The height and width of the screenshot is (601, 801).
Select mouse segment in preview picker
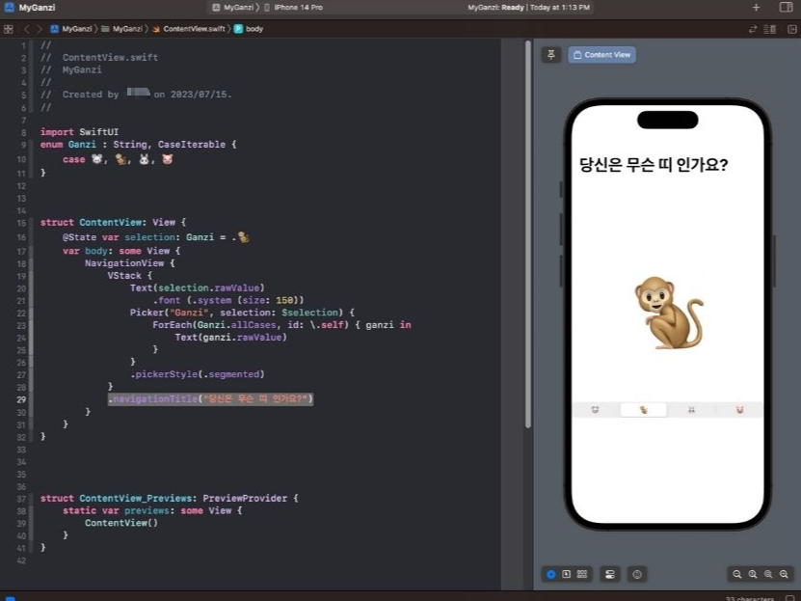click(x=595, y=410)
